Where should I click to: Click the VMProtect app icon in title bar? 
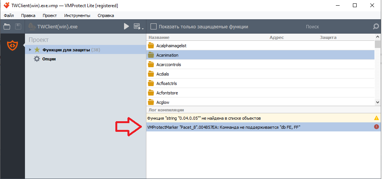(6, 5)
